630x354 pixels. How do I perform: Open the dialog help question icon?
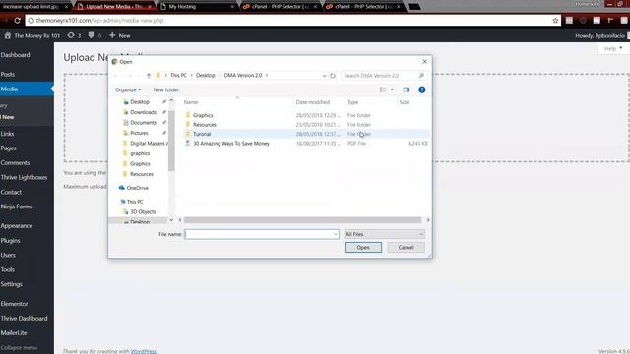[422, 89]
